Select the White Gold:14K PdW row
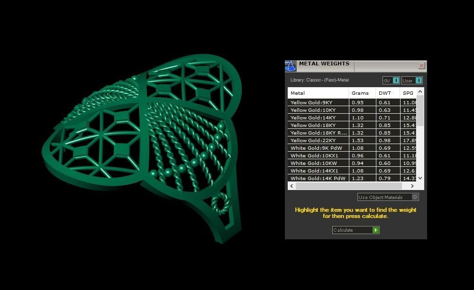The image size is (474, 290). click(352, 178)
